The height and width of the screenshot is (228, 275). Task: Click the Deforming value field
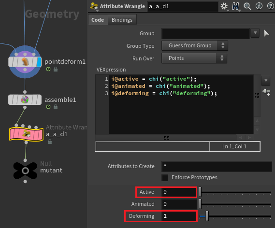[x=179, y=216]
